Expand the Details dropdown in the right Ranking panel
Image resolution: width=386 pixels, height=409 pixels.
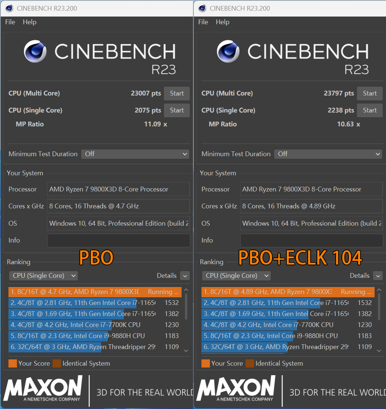(378, 275)
